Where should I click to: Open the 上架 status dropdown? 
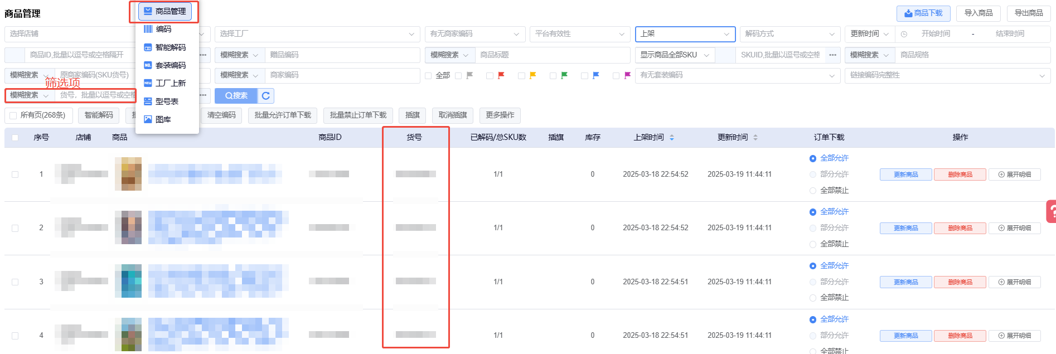point(685,34)
